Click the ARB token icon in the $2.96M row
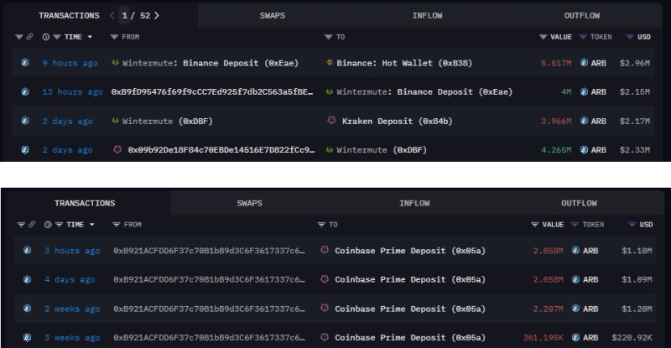The width and height of the screenshot is (671, 348). [583, 63]
